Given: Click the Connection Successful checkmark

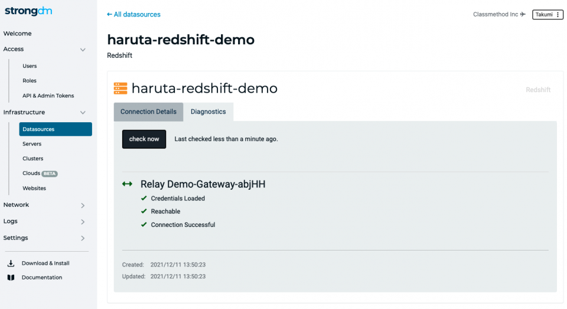Looking at the screenshot, I should [144, 225].
